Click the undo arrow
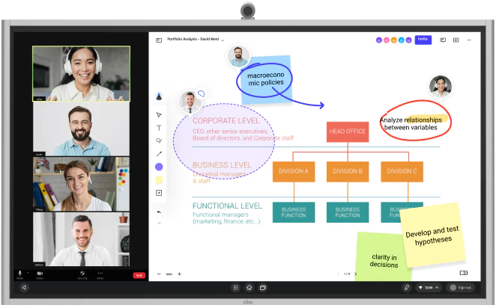The height and width of the screenshot is (308, 496). point(159,212)
